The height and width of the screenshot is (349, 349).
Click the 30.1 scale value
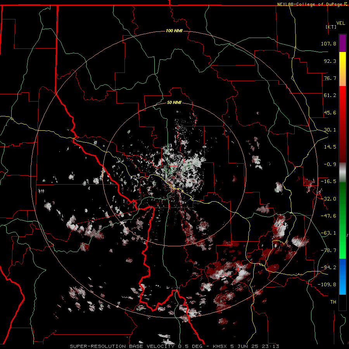(x=330, y=130)
